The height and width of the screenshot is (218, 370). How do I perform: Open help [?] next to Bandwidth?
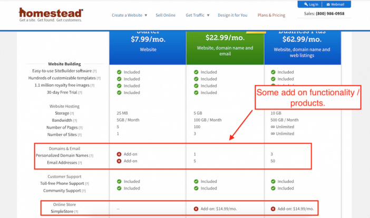[x=75, y=121]
